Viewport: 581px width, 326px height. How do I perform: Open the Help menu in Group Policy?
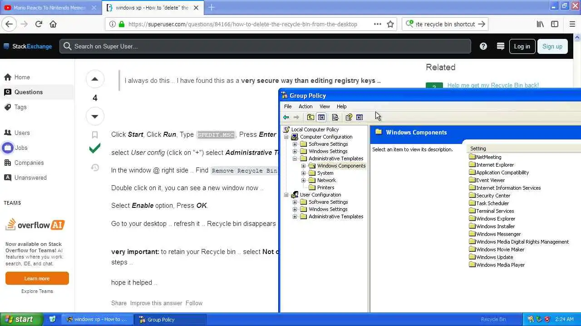tap(341, 106)
